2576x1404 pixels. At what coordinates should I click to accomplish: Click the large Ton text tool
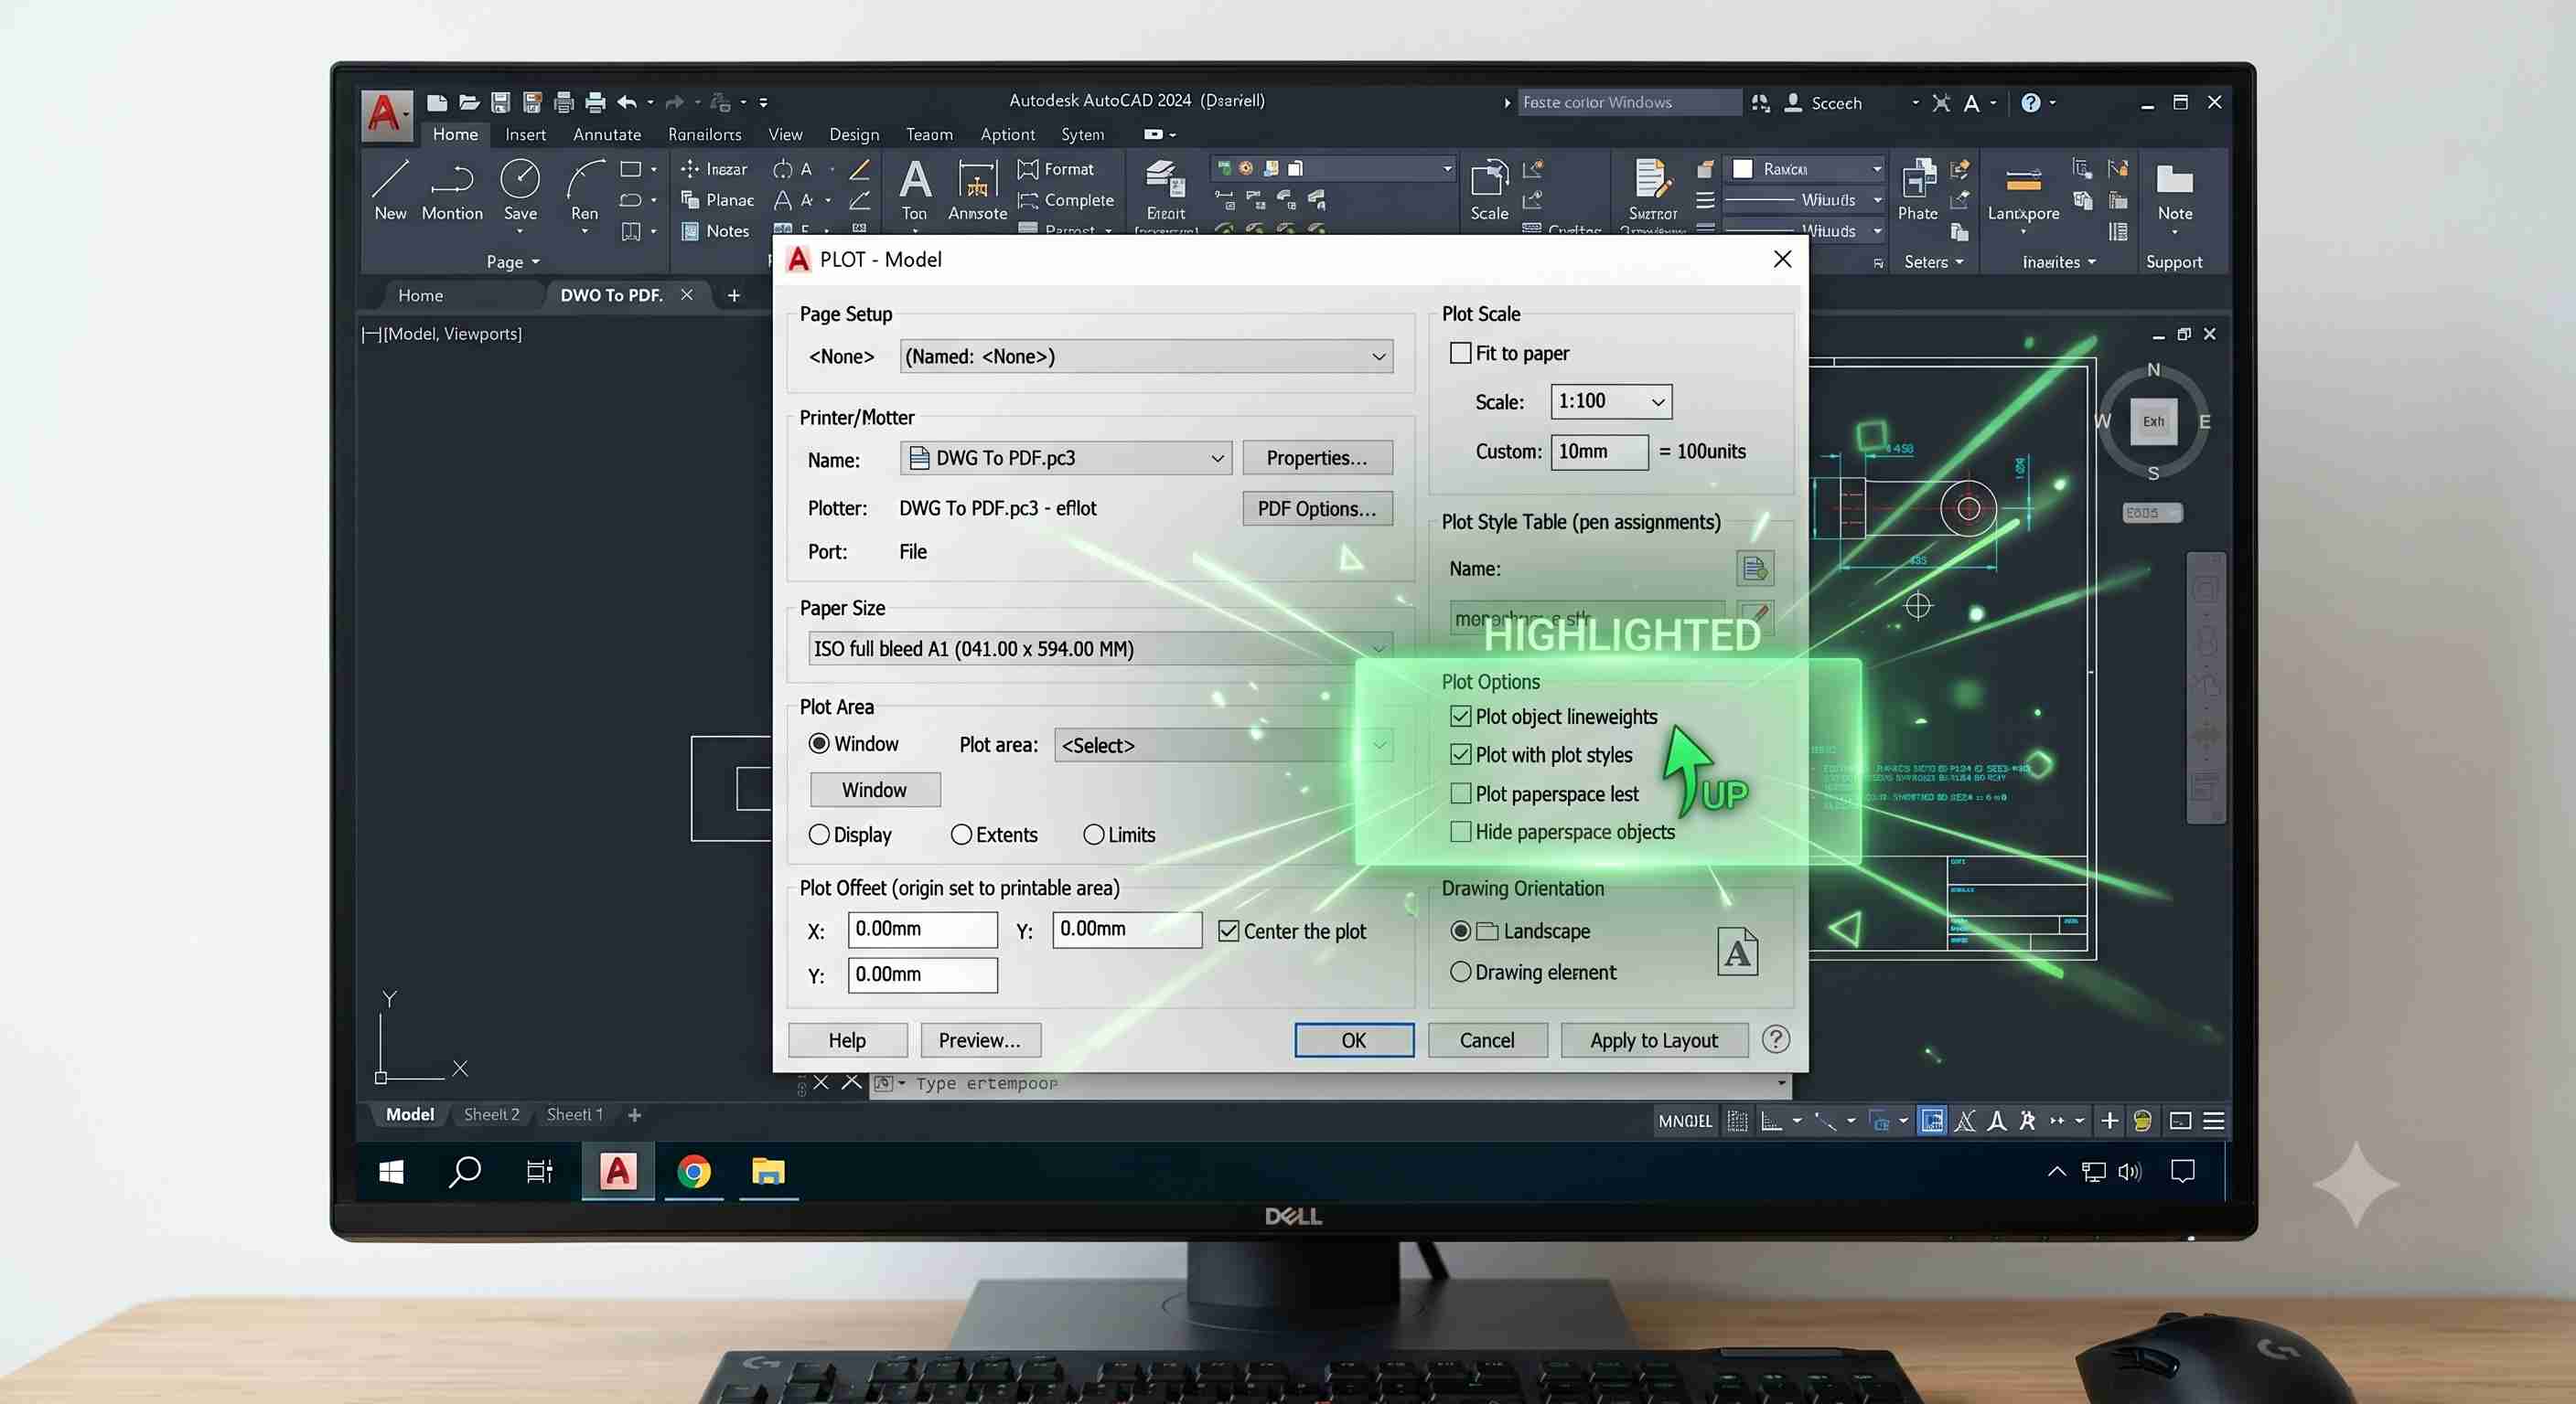(x=914, y=190)
